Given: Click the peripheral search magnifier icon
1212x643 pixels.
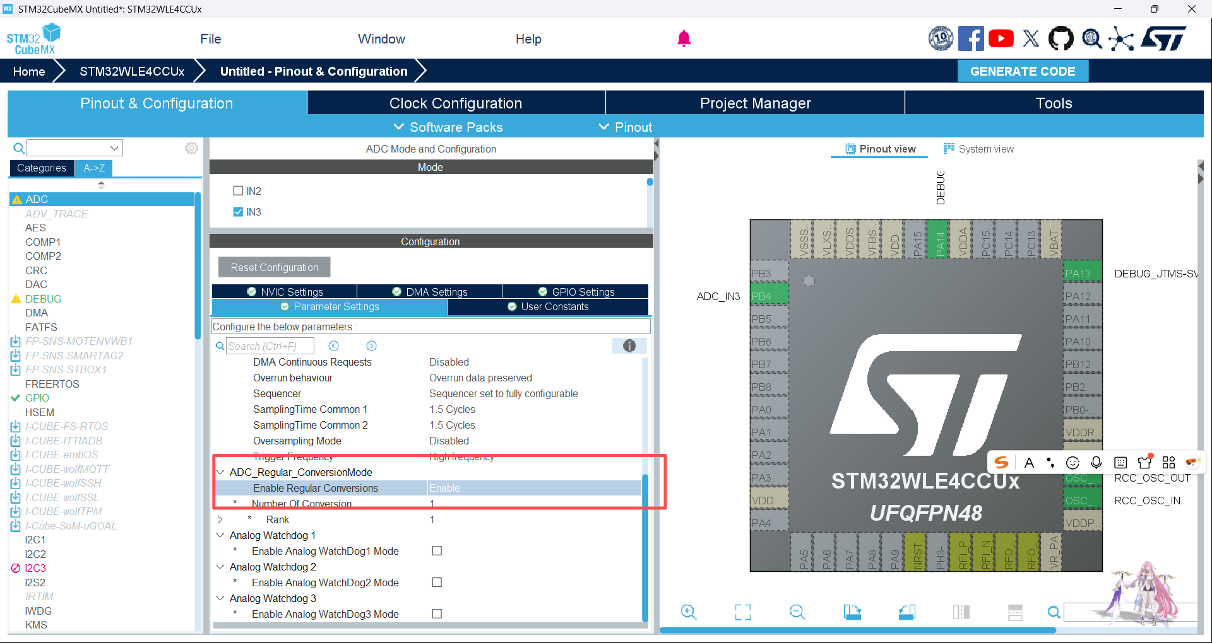Looking at the screenshot, I should 19,148.
